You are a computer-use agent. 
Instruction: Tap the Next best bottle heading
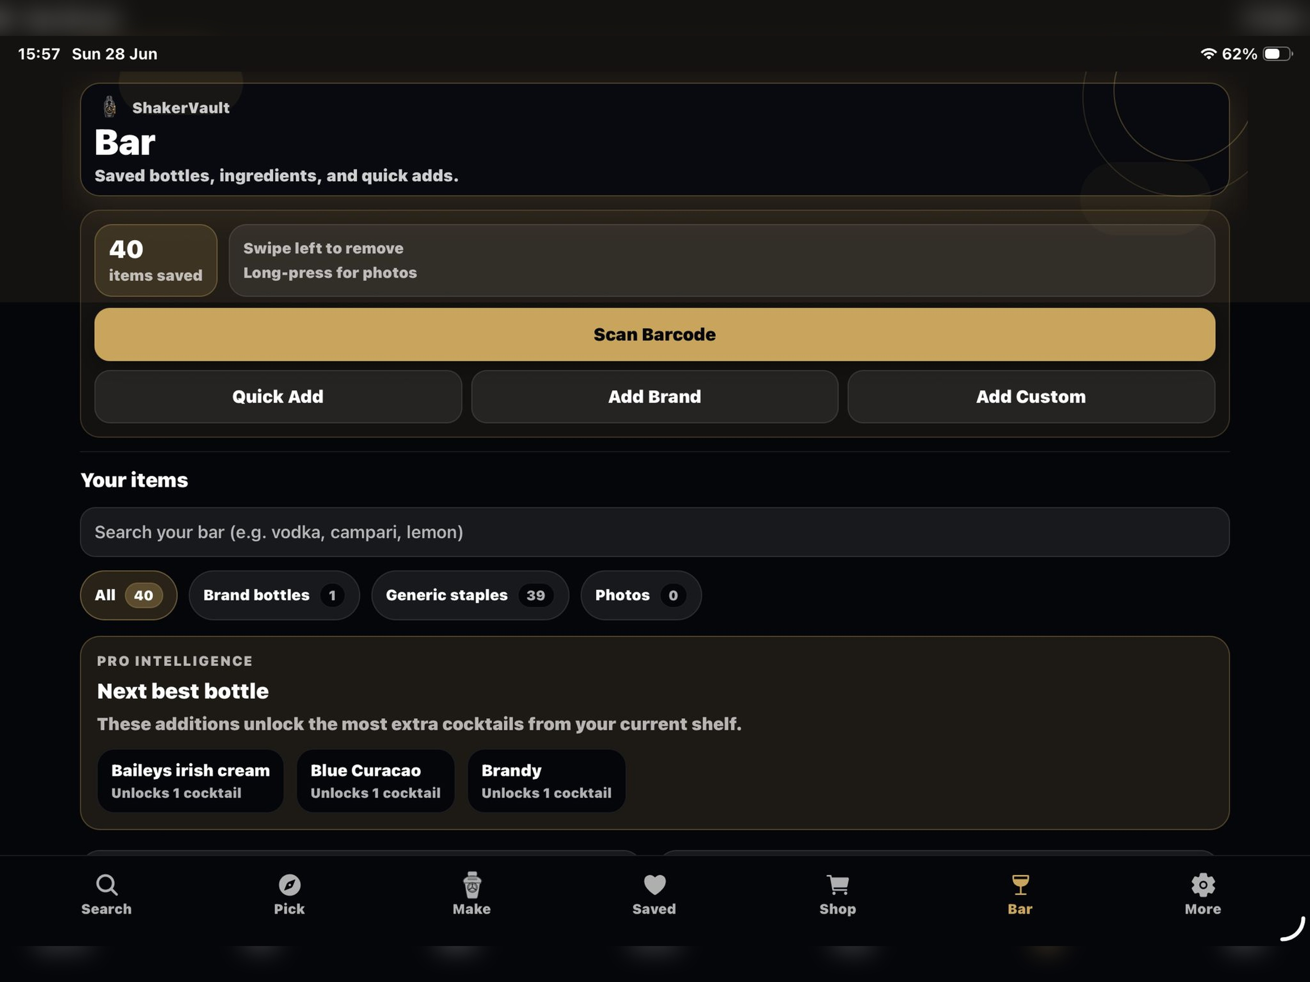(x=182, y=691)
